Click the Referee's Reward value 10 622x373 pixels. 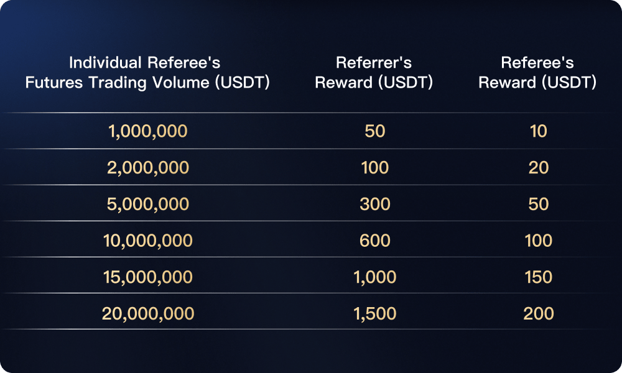point(538,132)
